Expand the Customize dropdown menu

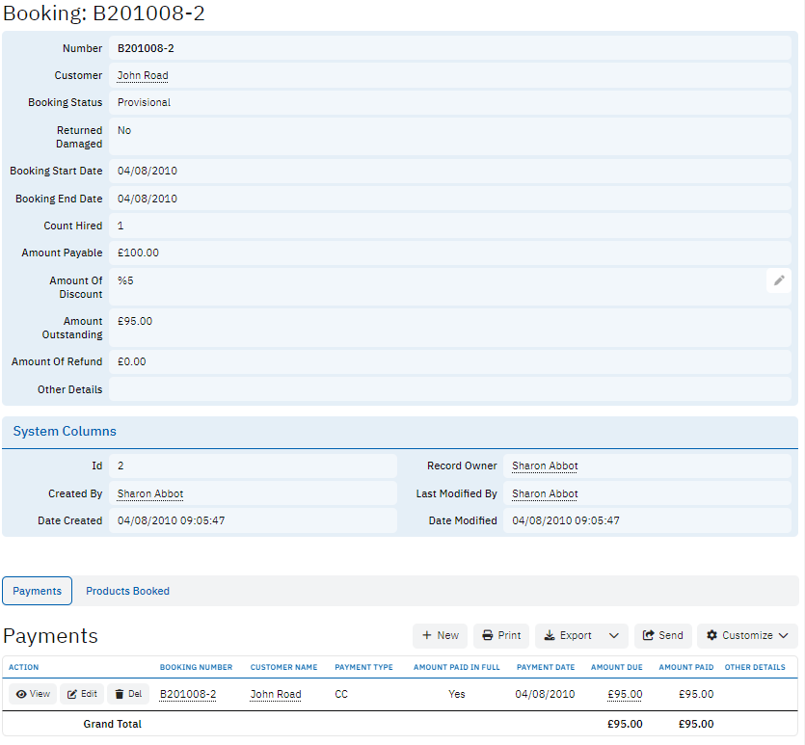(x=747, y=636)
